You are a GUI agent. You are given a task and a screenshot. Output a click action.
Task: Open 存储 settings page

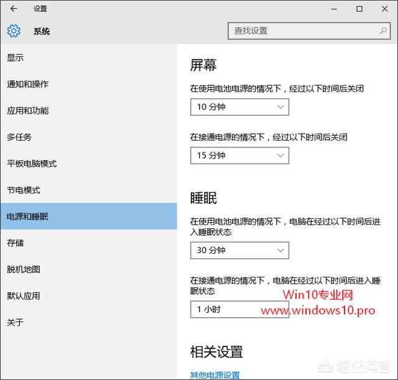click(16, 243)
